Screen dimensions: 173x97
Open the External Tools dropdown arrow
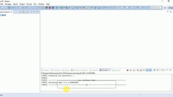tap(69, 8)
